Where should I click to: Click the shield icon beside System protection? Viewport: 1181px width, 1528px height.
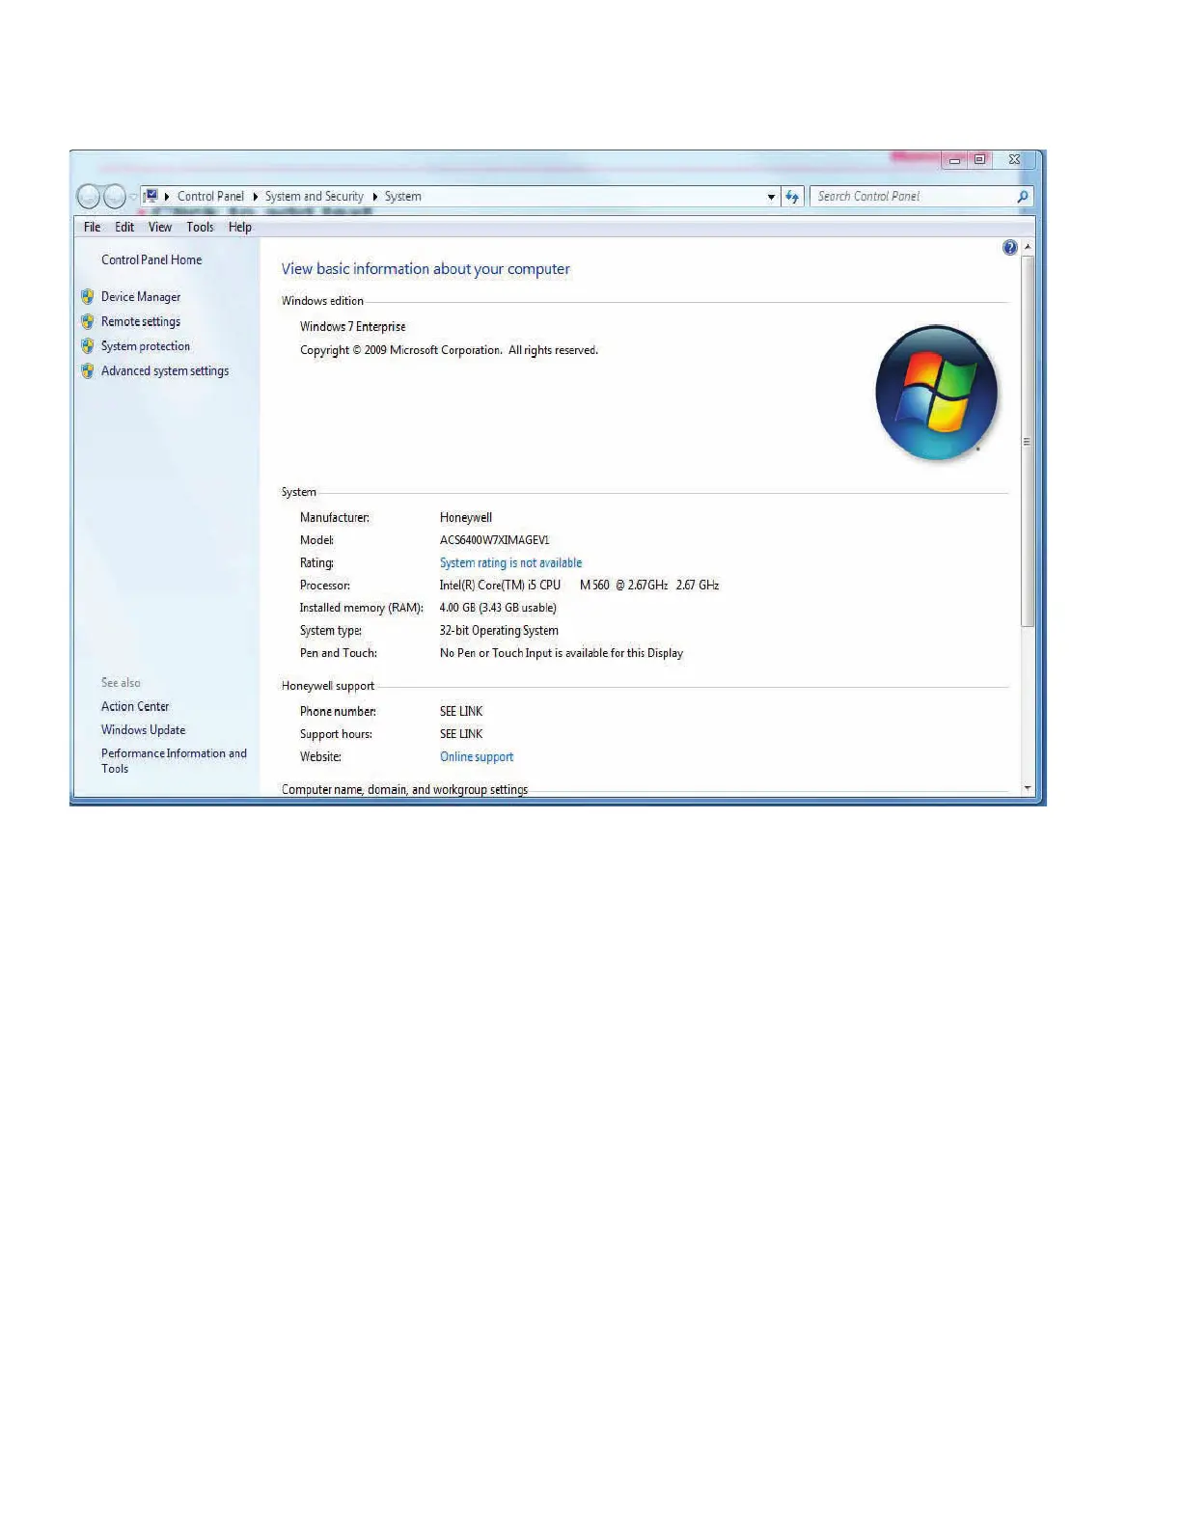(x=88, y=346)
